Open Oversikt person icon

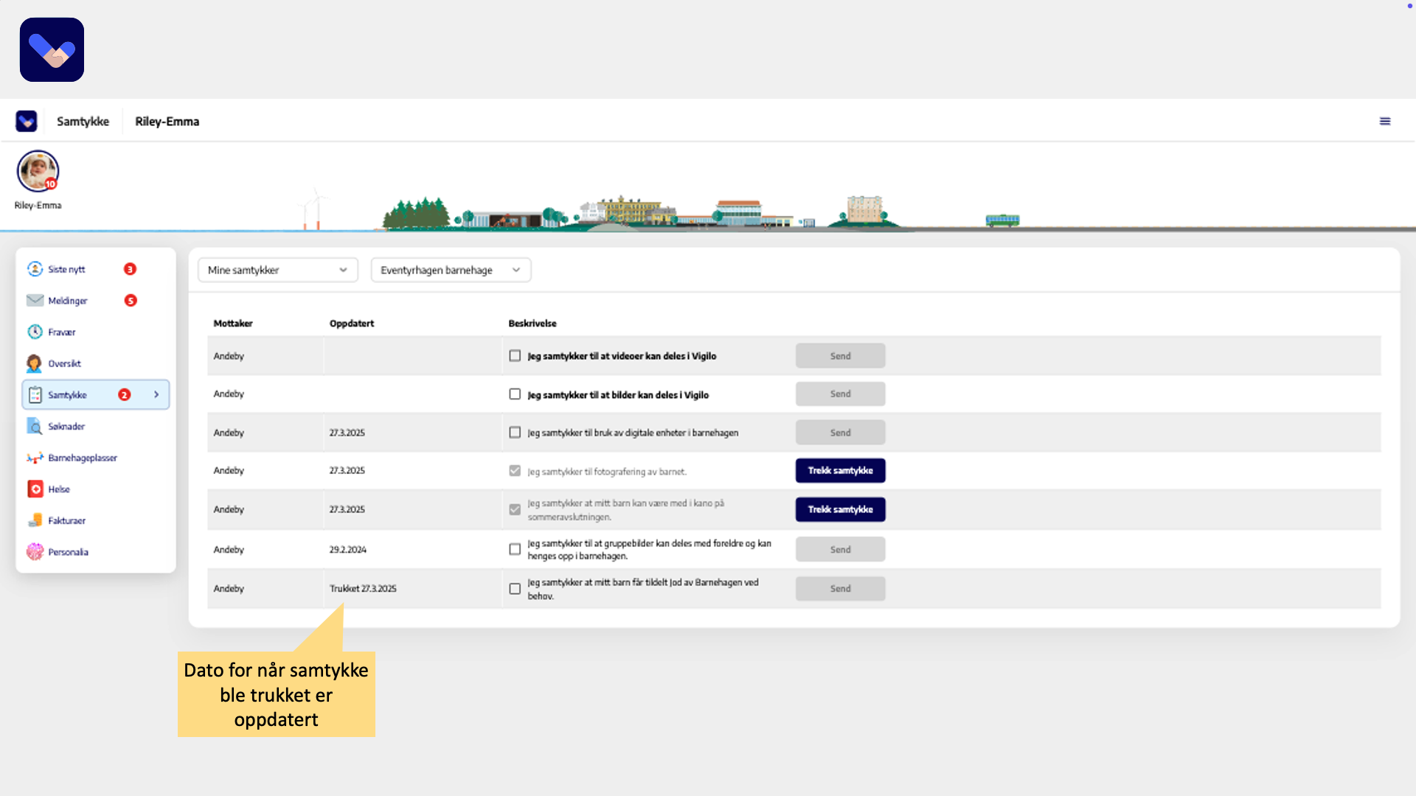[x=35, y=363]
